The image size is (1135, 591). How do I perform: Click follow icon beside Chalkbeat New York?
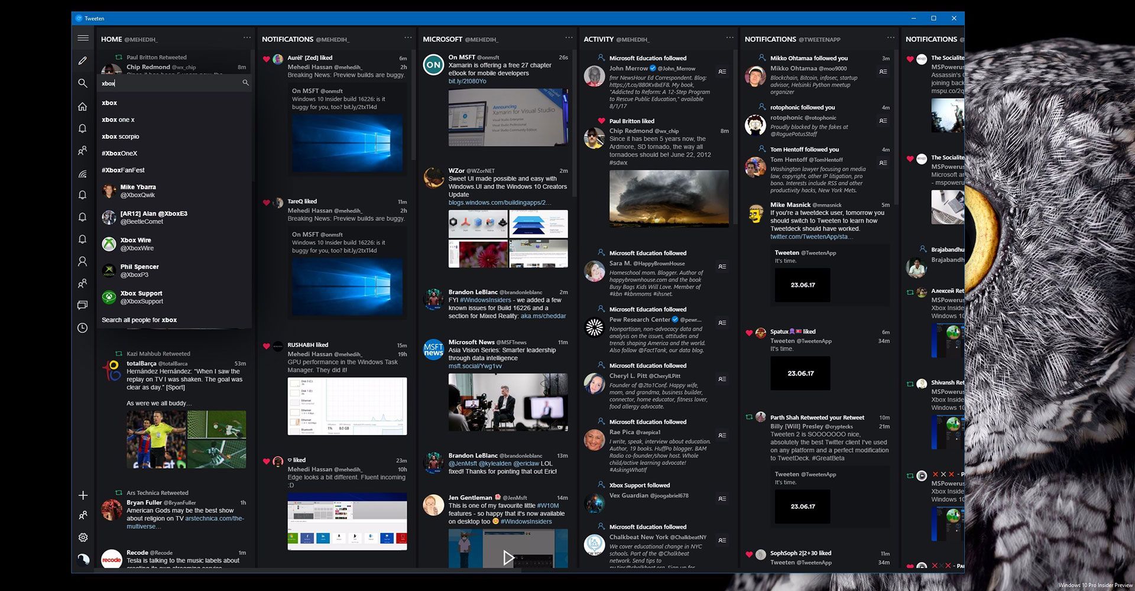(722, 540)
